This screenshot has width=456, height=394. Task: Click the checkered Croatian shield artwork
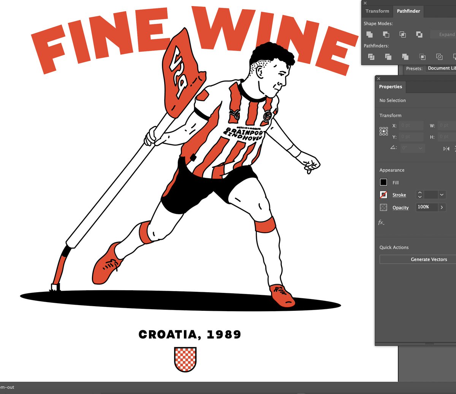[x=185, y=359]
